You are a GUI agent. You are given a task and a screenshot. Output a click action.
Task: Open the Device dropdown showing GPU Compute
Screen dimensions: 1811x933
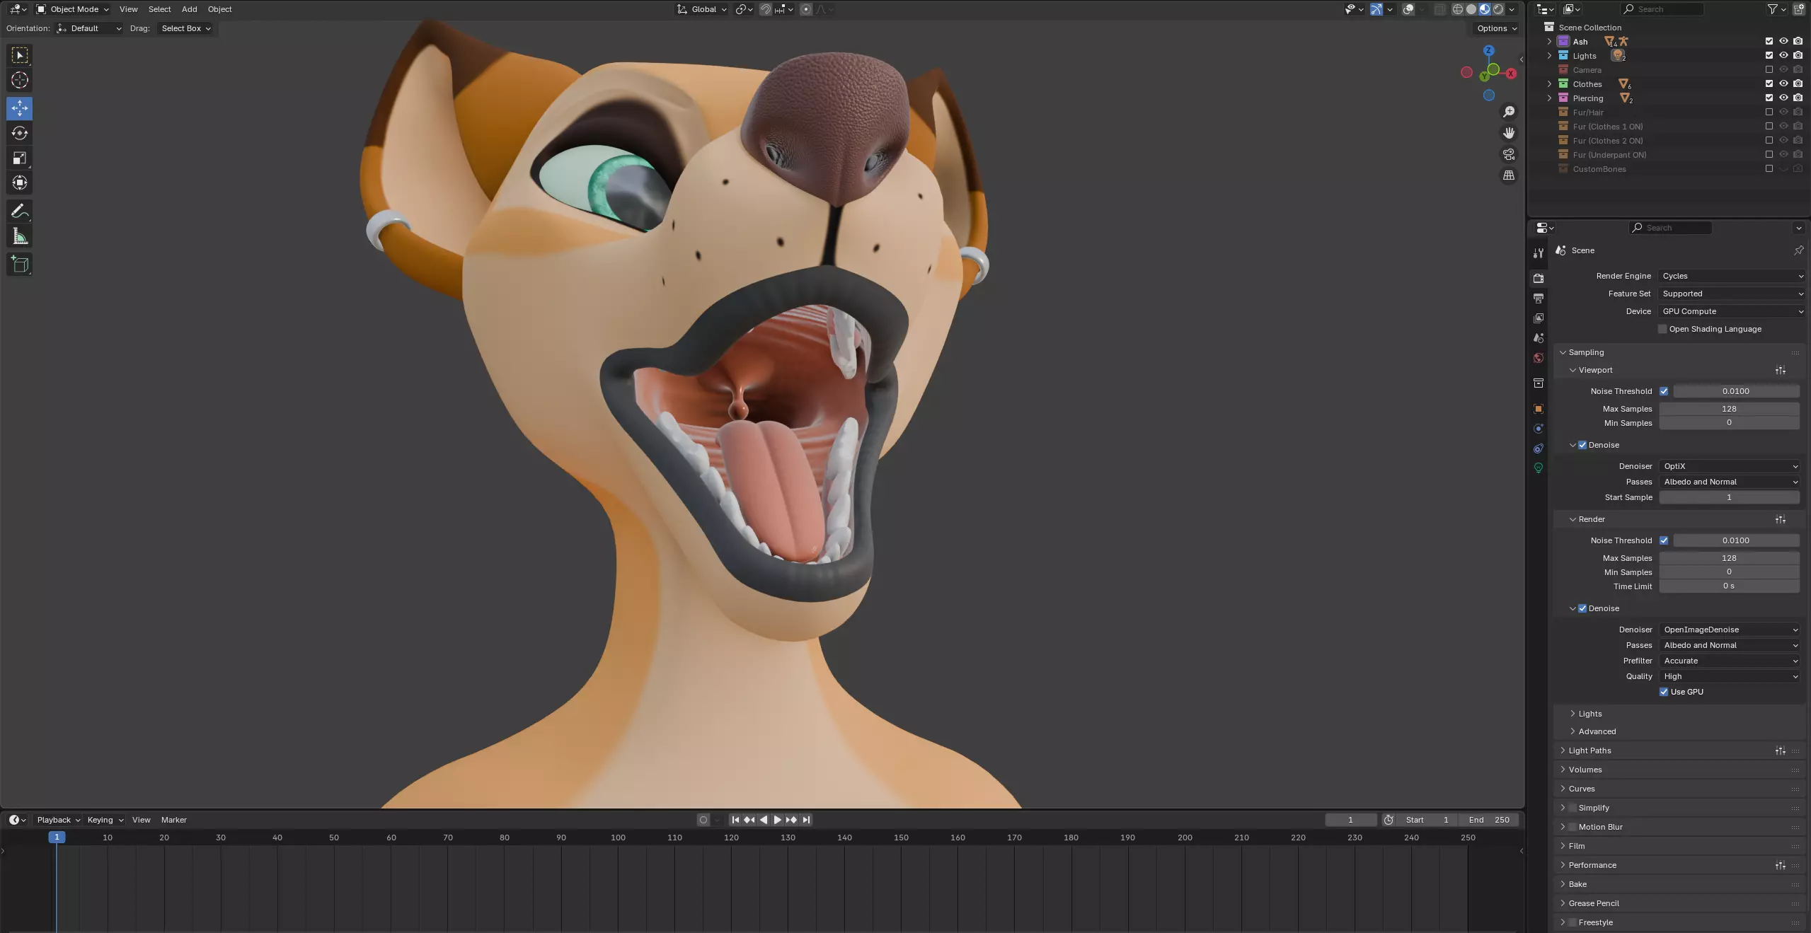1732,311
